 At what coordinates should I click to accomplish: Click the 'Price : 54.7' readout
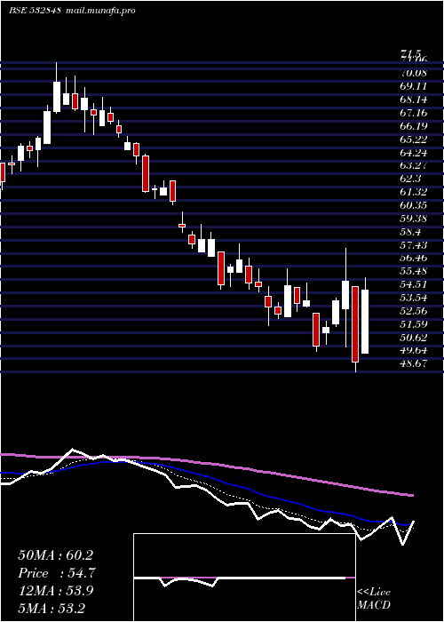(57, 572)
